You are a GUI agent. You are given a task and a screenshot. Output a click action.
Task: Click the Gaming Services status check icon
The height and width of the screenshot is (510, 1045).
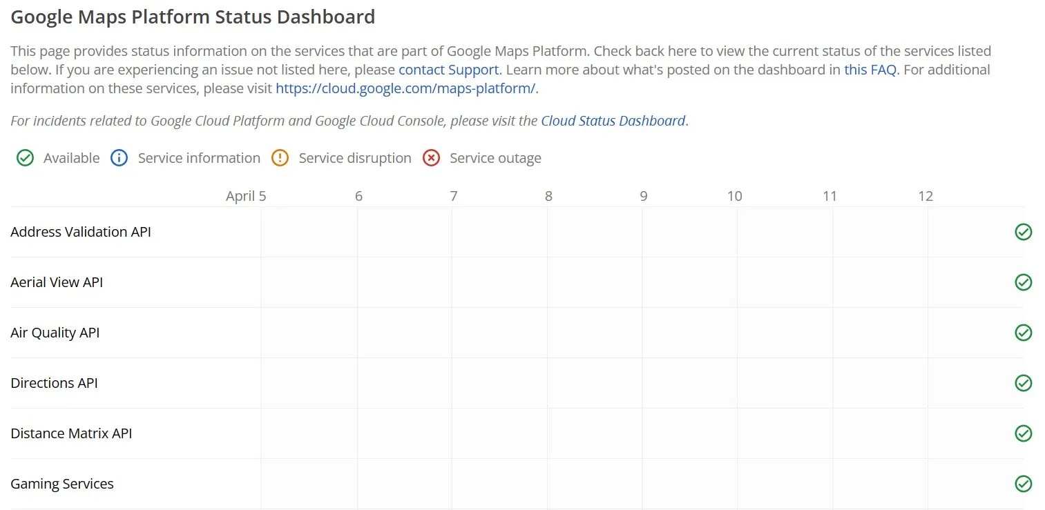pos(1023,484)
